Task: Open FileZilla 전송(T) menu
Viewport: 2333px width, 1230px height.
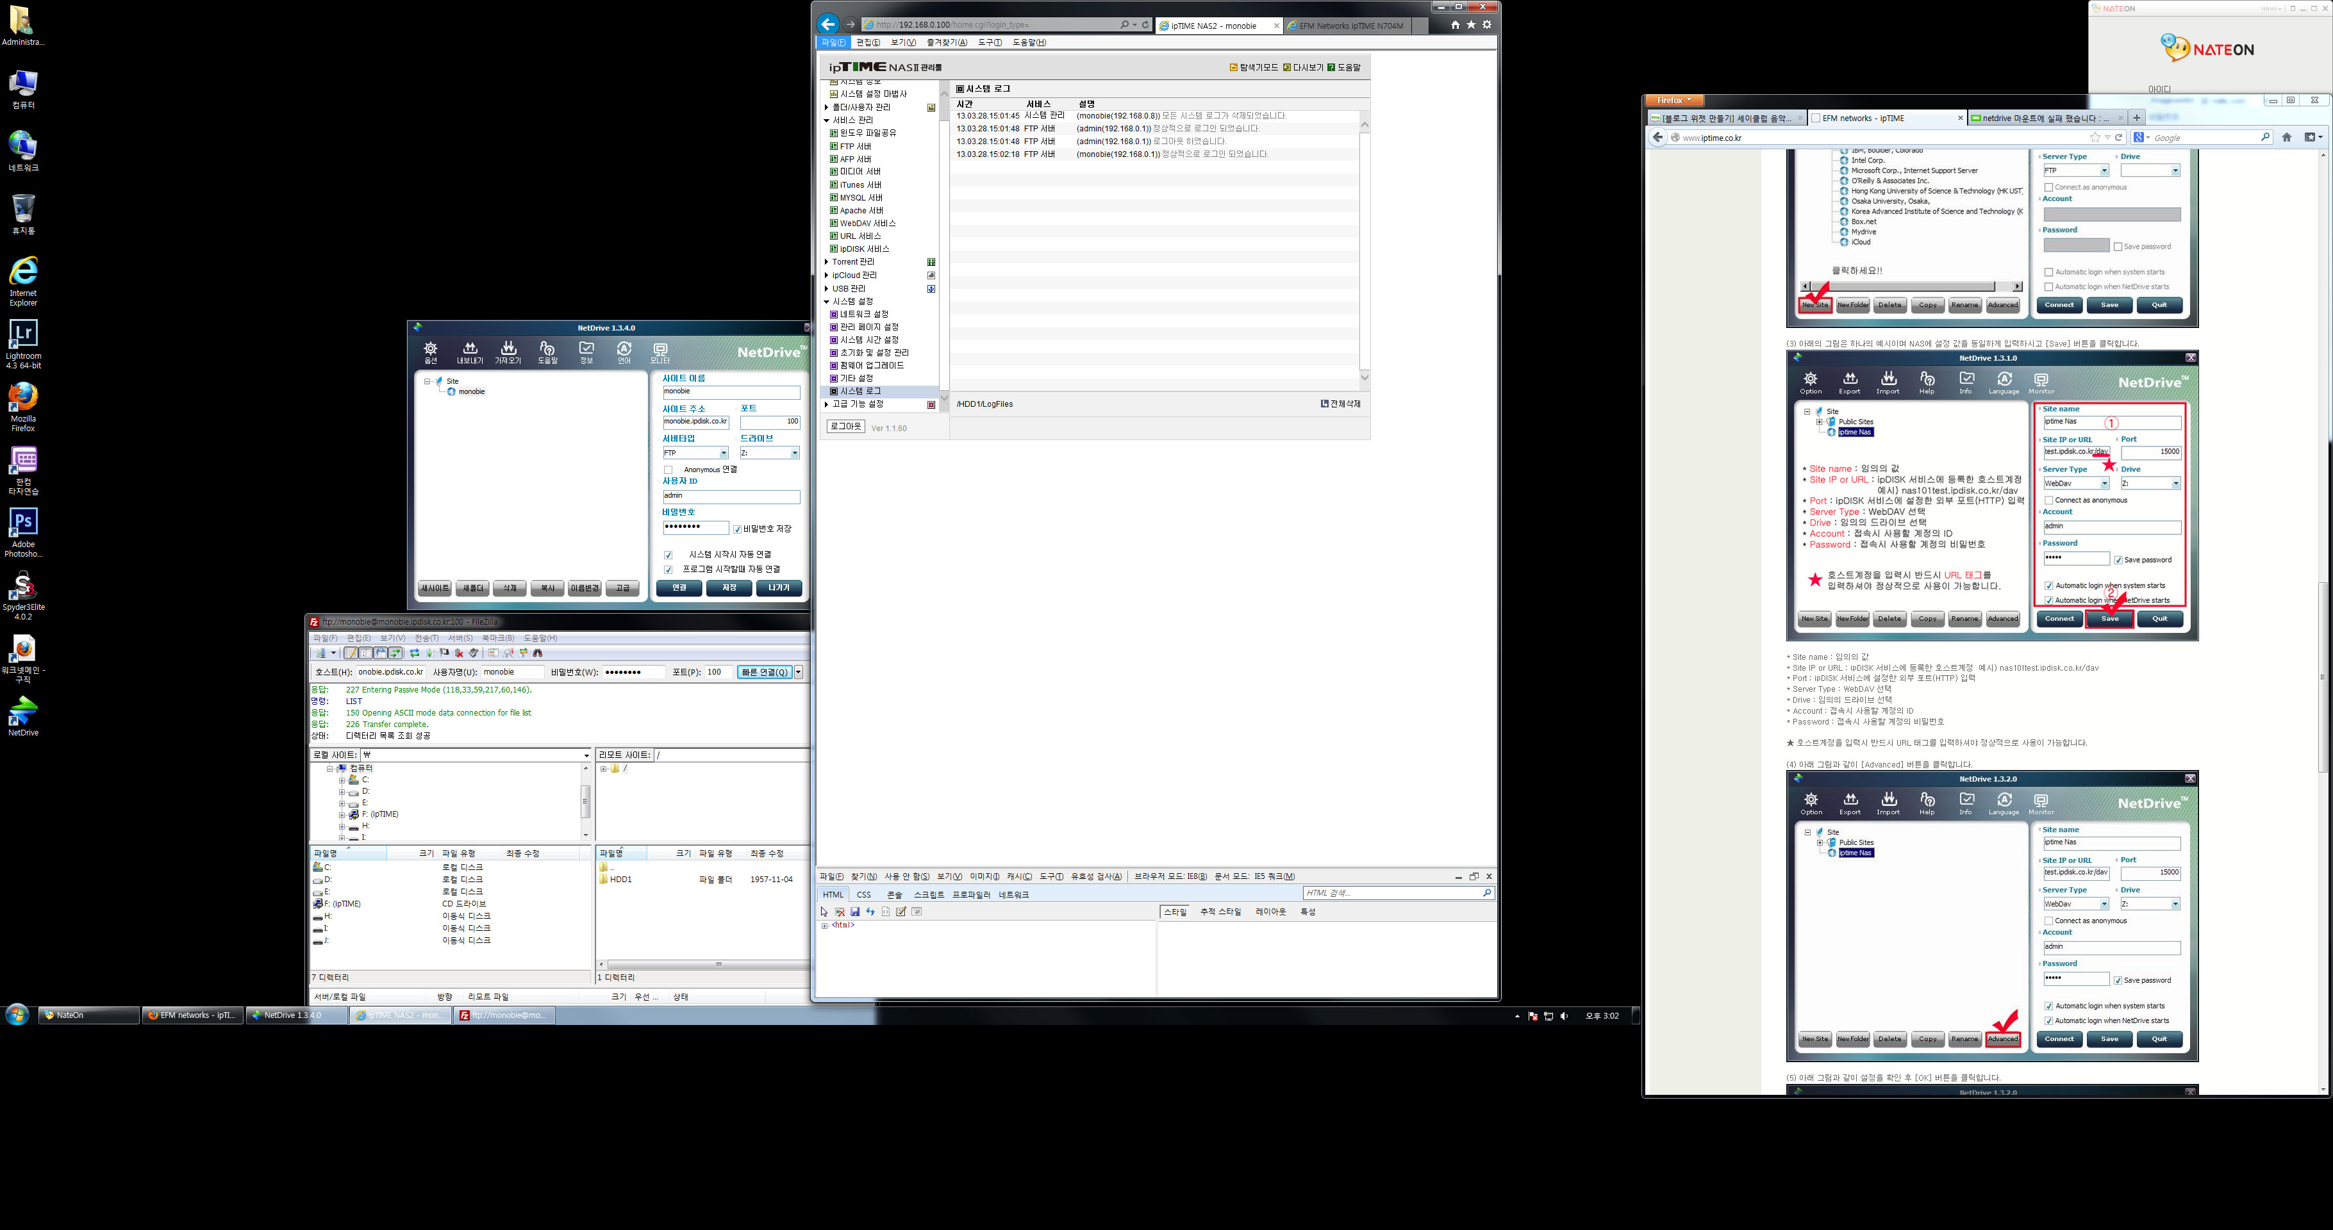Action: (x=427, y=638)
